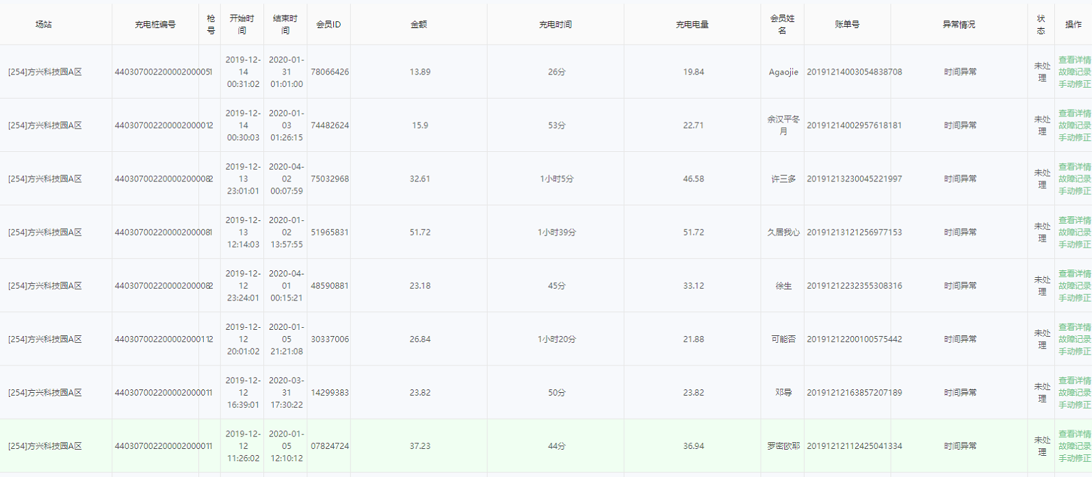
Task: Click the 异常情况 column header
Action: coord(959,25)
